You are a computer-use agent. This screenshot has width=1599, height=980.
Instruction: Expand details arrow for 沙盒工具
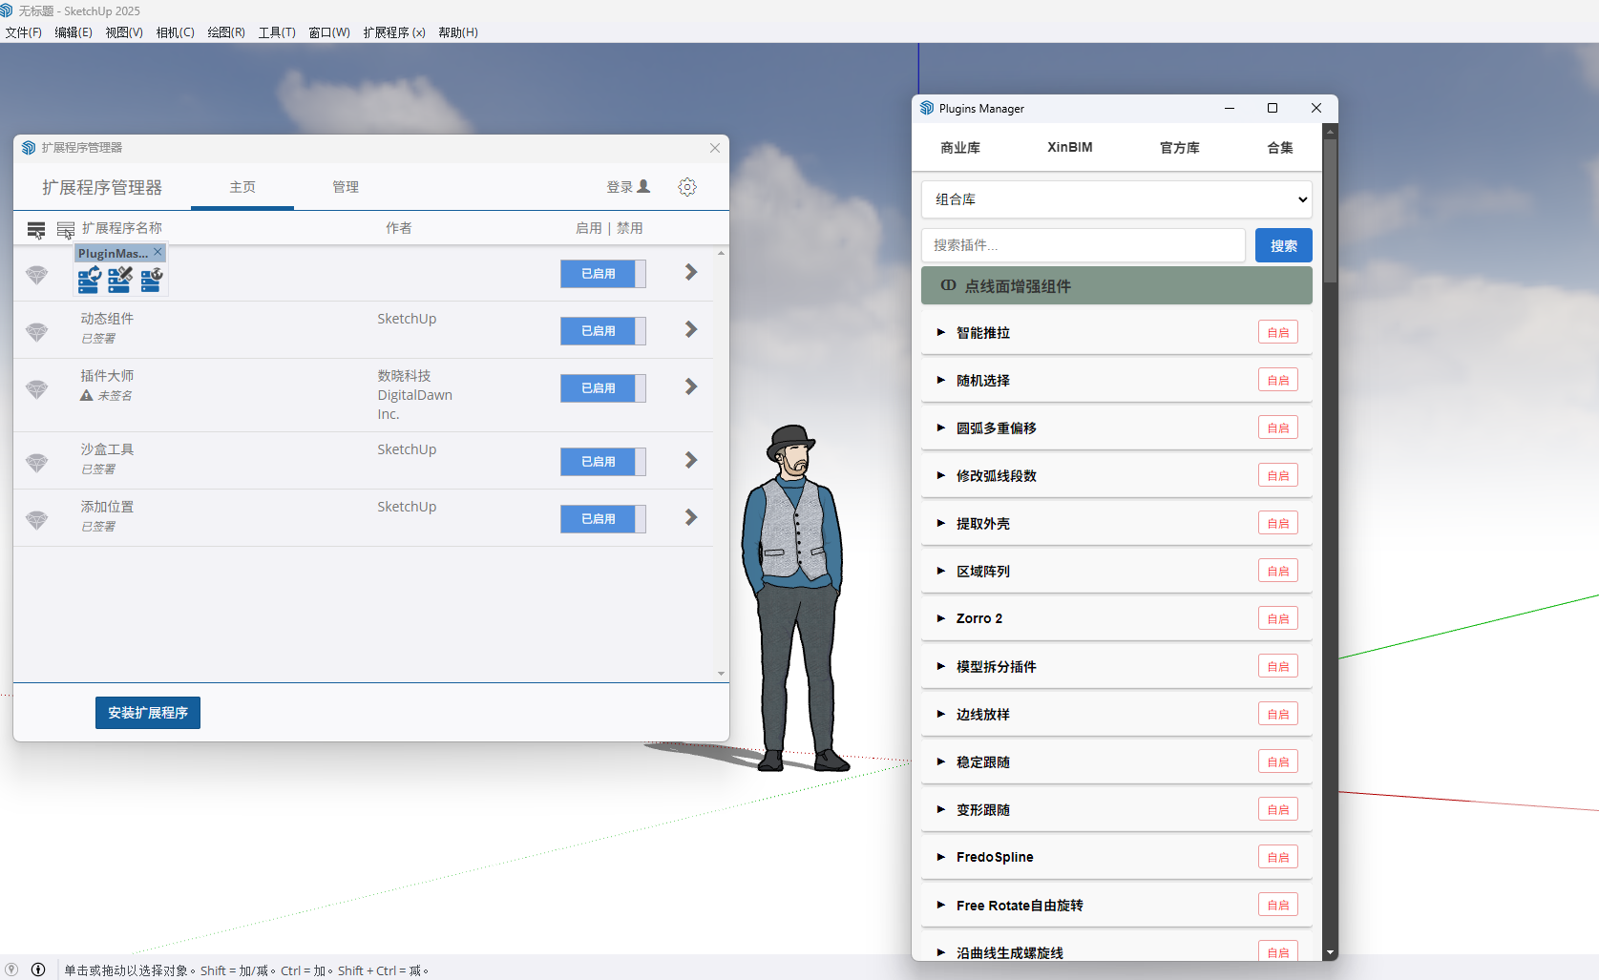(691, 461)
